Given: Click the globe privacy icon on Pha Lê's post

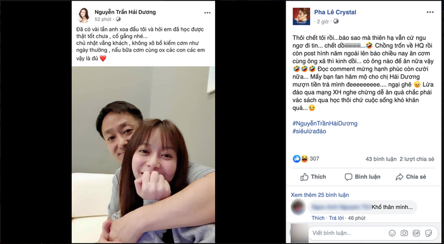Looking at the screenshot, I should 336,21.
